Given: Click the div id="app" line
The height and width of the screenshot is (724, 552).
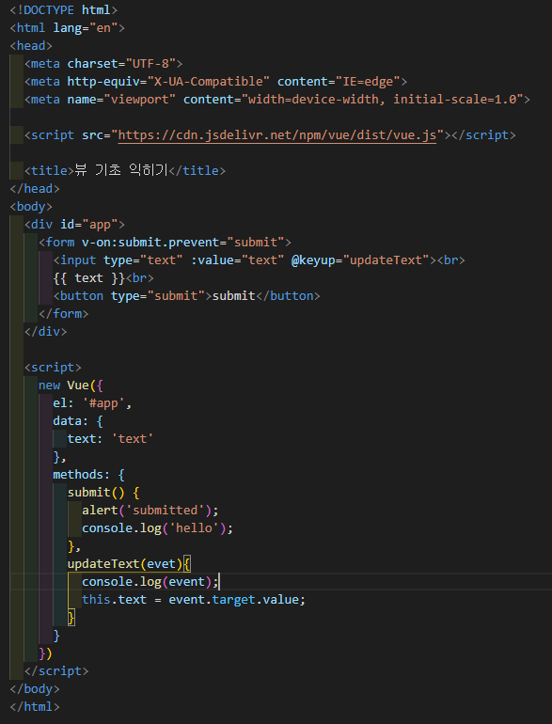Looking at the screenshot, I should pos(74,225).
